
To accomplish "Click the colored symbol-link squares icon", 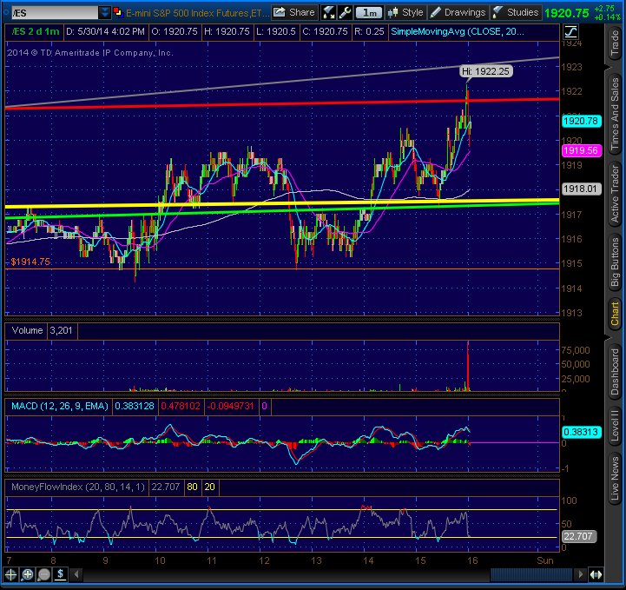I will click(118, 13).
